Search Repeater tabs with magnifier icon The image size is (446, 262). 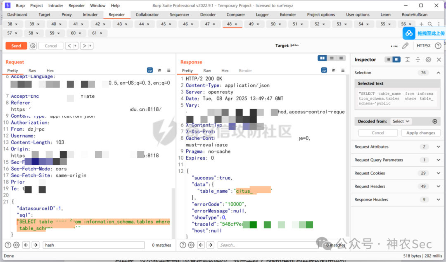pyautogui.click(x=430, y=24)
